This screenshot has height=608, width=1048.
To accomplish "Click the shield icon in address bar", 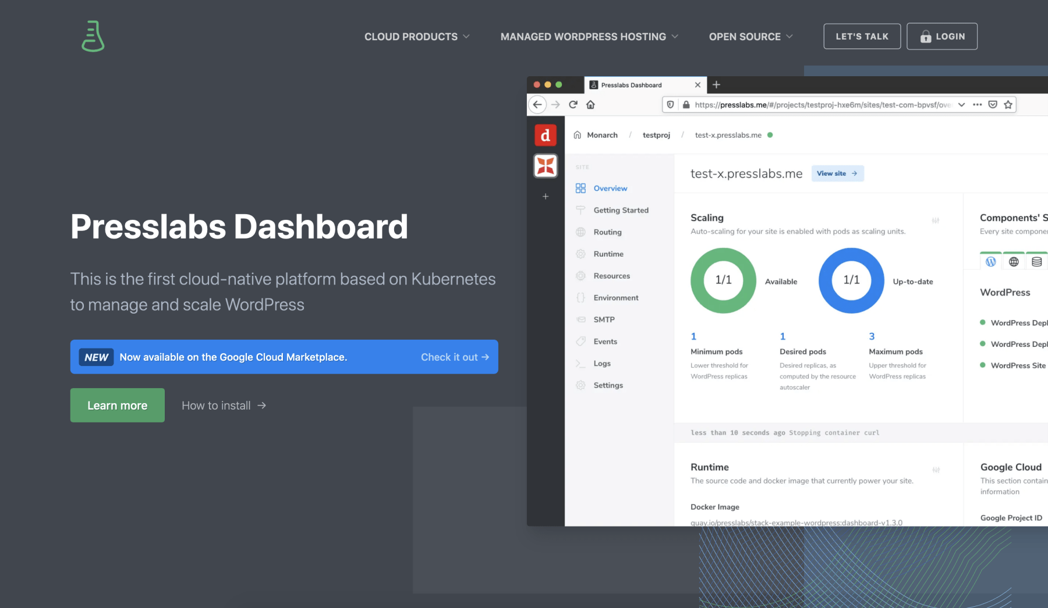I will [x=671, y=105].
